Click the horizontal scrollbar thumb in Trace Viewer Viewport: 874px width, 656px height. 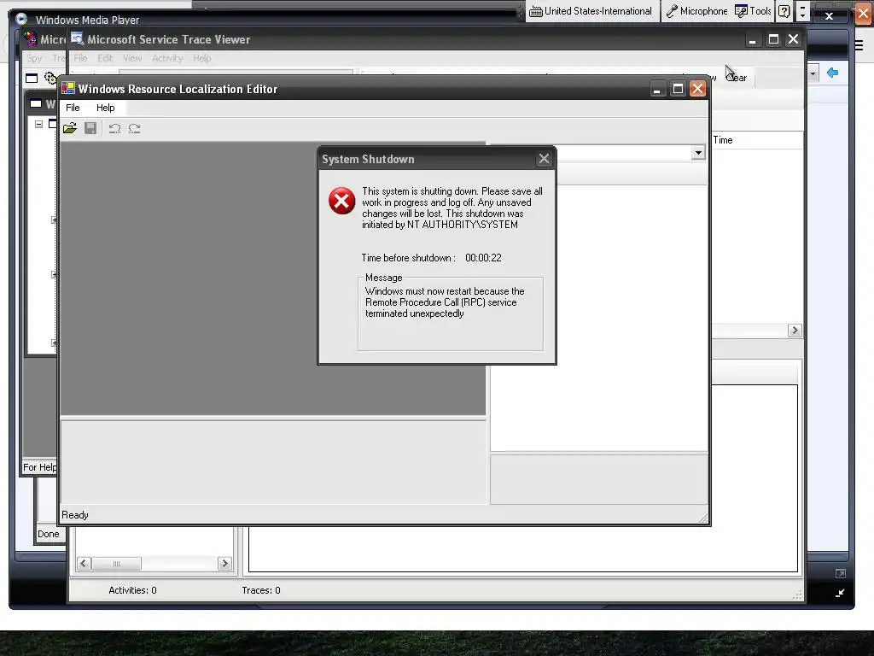[x=116, y=564]
